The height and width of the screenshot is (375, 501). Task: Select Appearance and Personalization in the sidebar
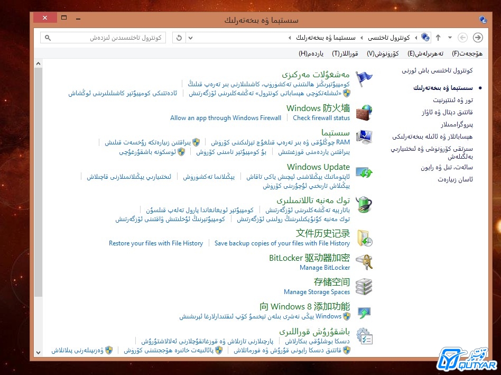tap(432, 152)
